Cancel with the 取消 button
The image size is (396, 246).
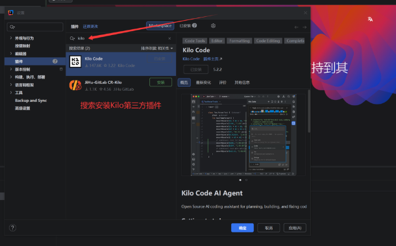[269, 228]
